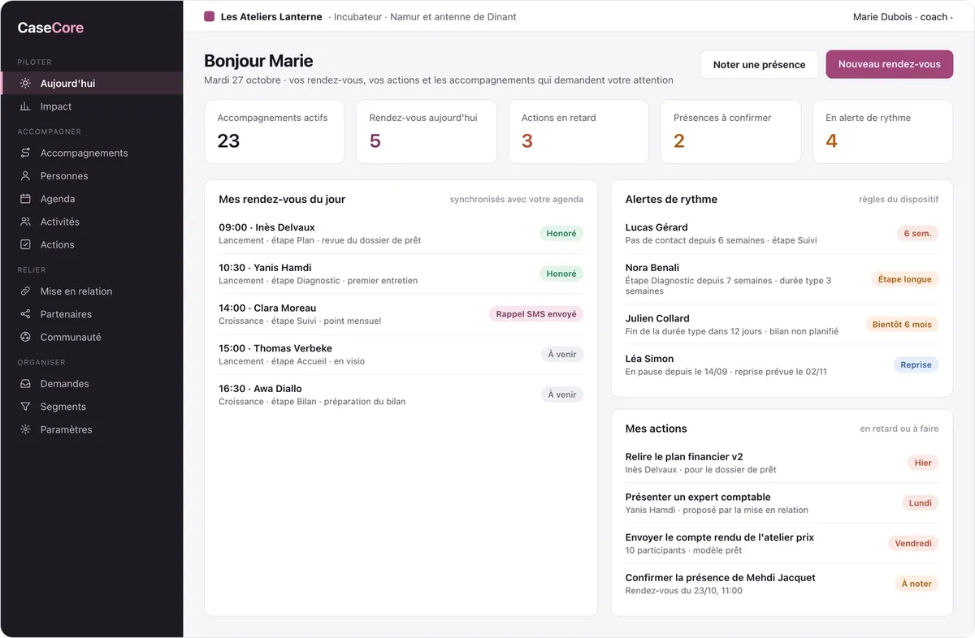Click the Segments funnel icon
975x638 pixels.
click(25, 407)
